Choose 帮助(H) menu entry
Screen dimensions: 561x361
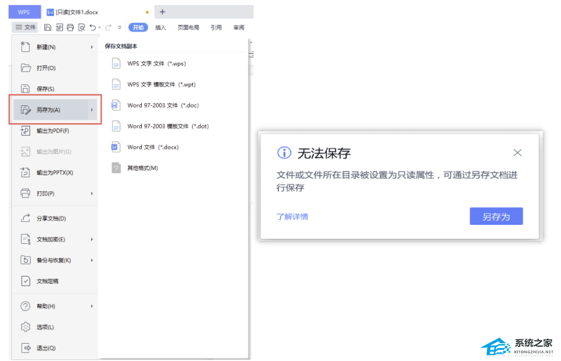click(x=55, y=306)
